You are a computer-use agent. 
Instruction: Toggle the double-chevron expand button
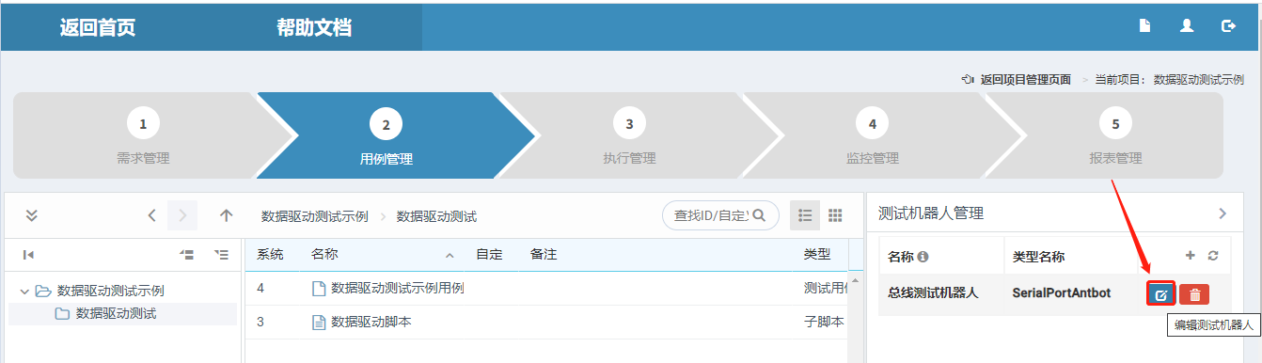(x=31, y=215)
